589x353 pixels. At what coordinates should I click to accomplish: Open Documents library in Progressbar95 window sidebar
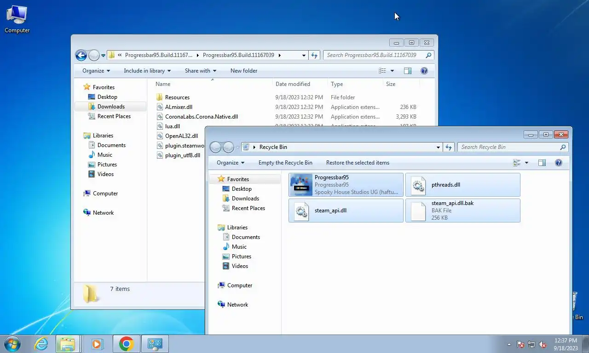[111, 145]
